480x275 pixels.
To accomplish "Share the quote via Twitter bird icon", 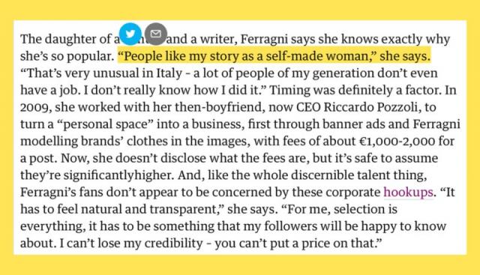I will tap(130, 34).
